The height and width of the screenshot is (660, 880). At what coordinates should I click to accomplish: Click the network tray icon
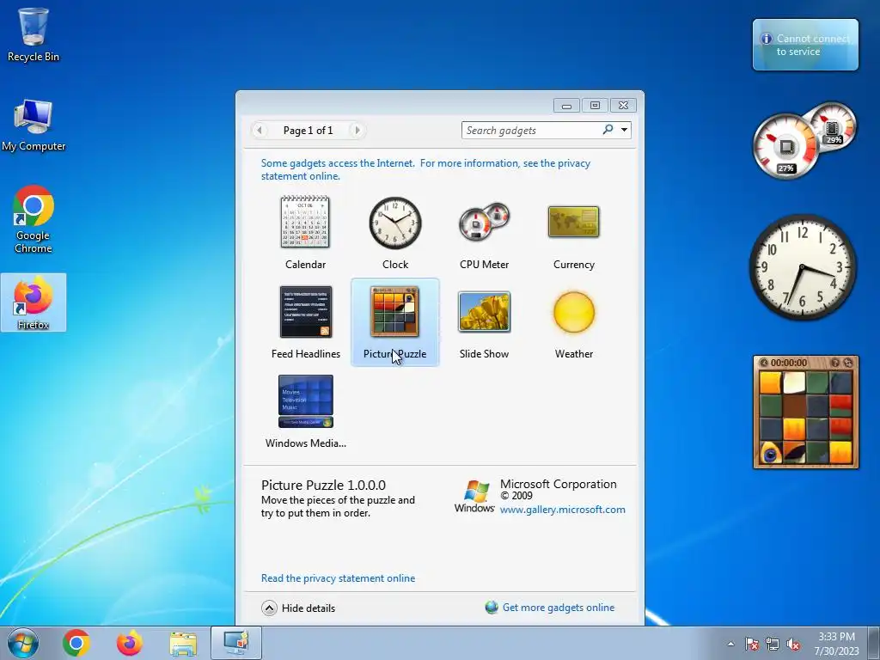(773, 644)
